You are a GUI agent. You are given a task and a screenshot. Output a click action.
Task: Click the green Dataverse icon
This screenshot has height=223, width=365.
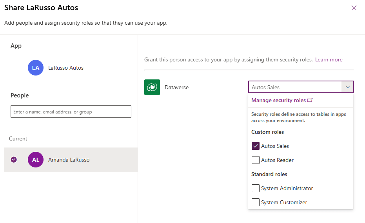pos(152,87)
